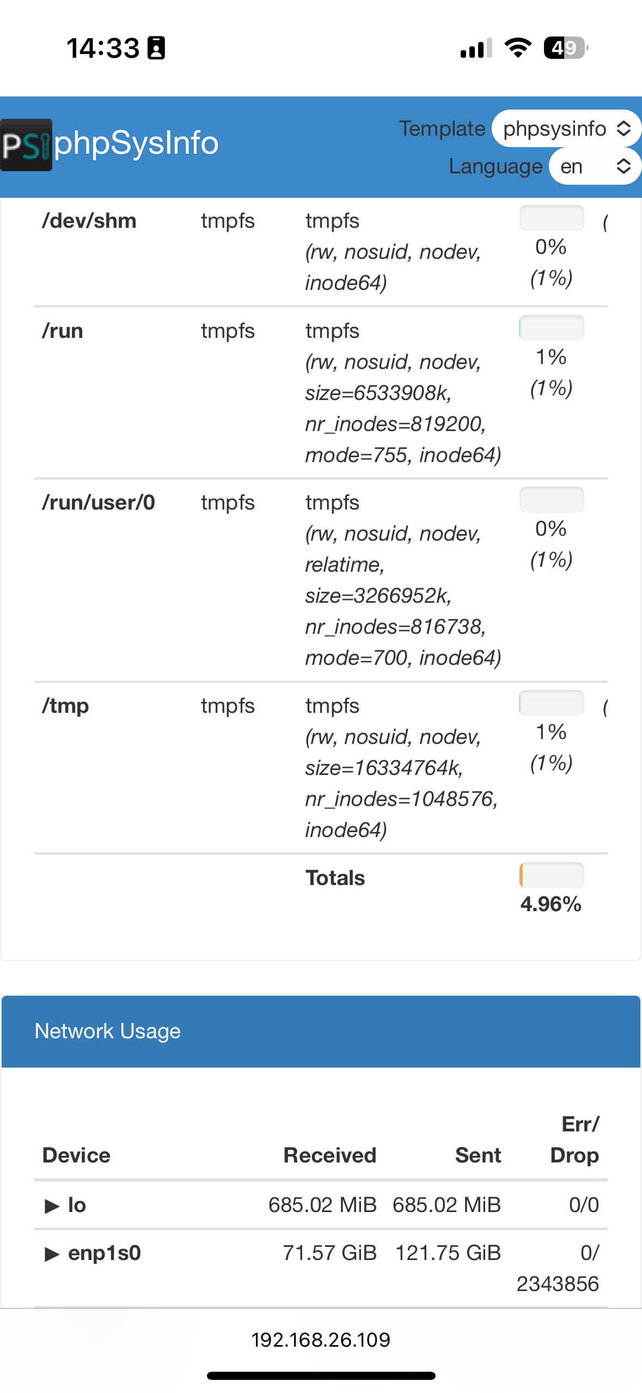The image size is (642, 1393).
Task: Open the Language en dropdown
Action: (595, 166)
